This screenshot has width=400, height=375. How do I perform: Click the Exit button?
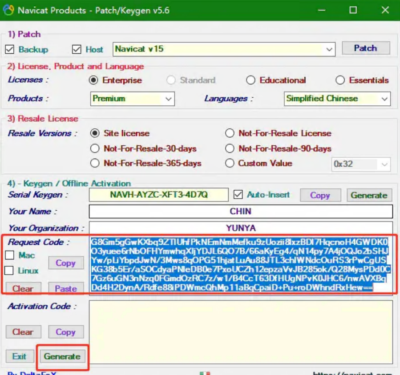point(19,356)
